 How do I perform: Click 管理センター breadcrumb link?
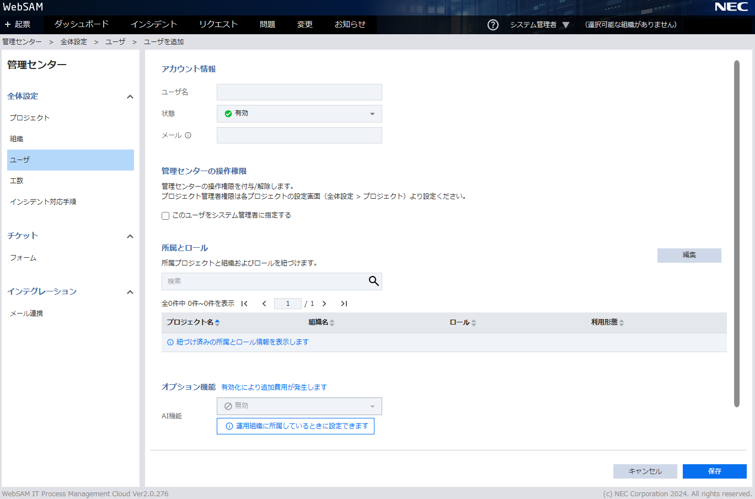(22, 42)
